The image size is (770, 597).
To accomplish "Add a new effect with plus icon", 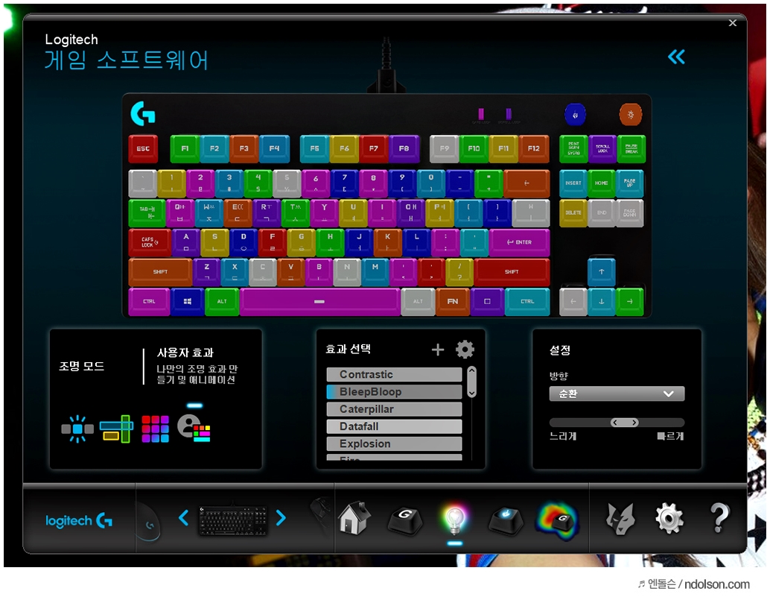I will tap(438, 350).
